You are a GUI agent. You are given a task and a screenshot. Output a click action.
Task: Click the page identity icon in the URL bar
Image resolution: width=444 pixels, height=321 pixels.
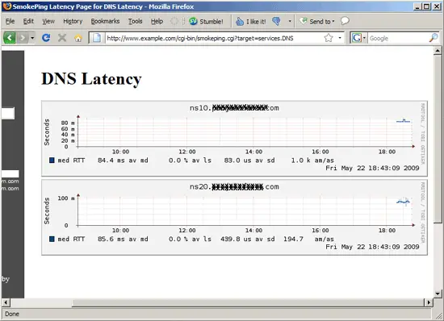pos(97,38)
